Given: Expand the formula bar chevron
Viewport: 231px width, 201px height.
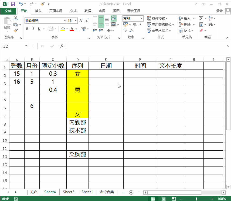Looking at the screenshot, I should coord(227,46).
